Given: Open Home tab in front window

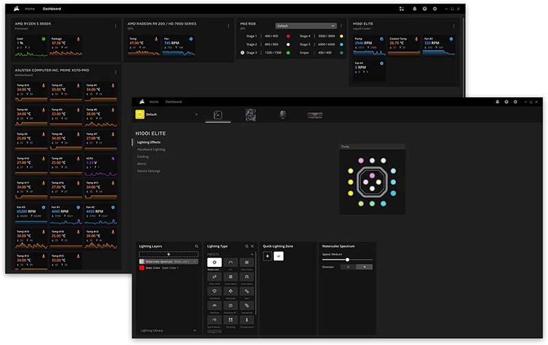Looking at the screenshot, I should pyautogui.click(x=153, y=102).
